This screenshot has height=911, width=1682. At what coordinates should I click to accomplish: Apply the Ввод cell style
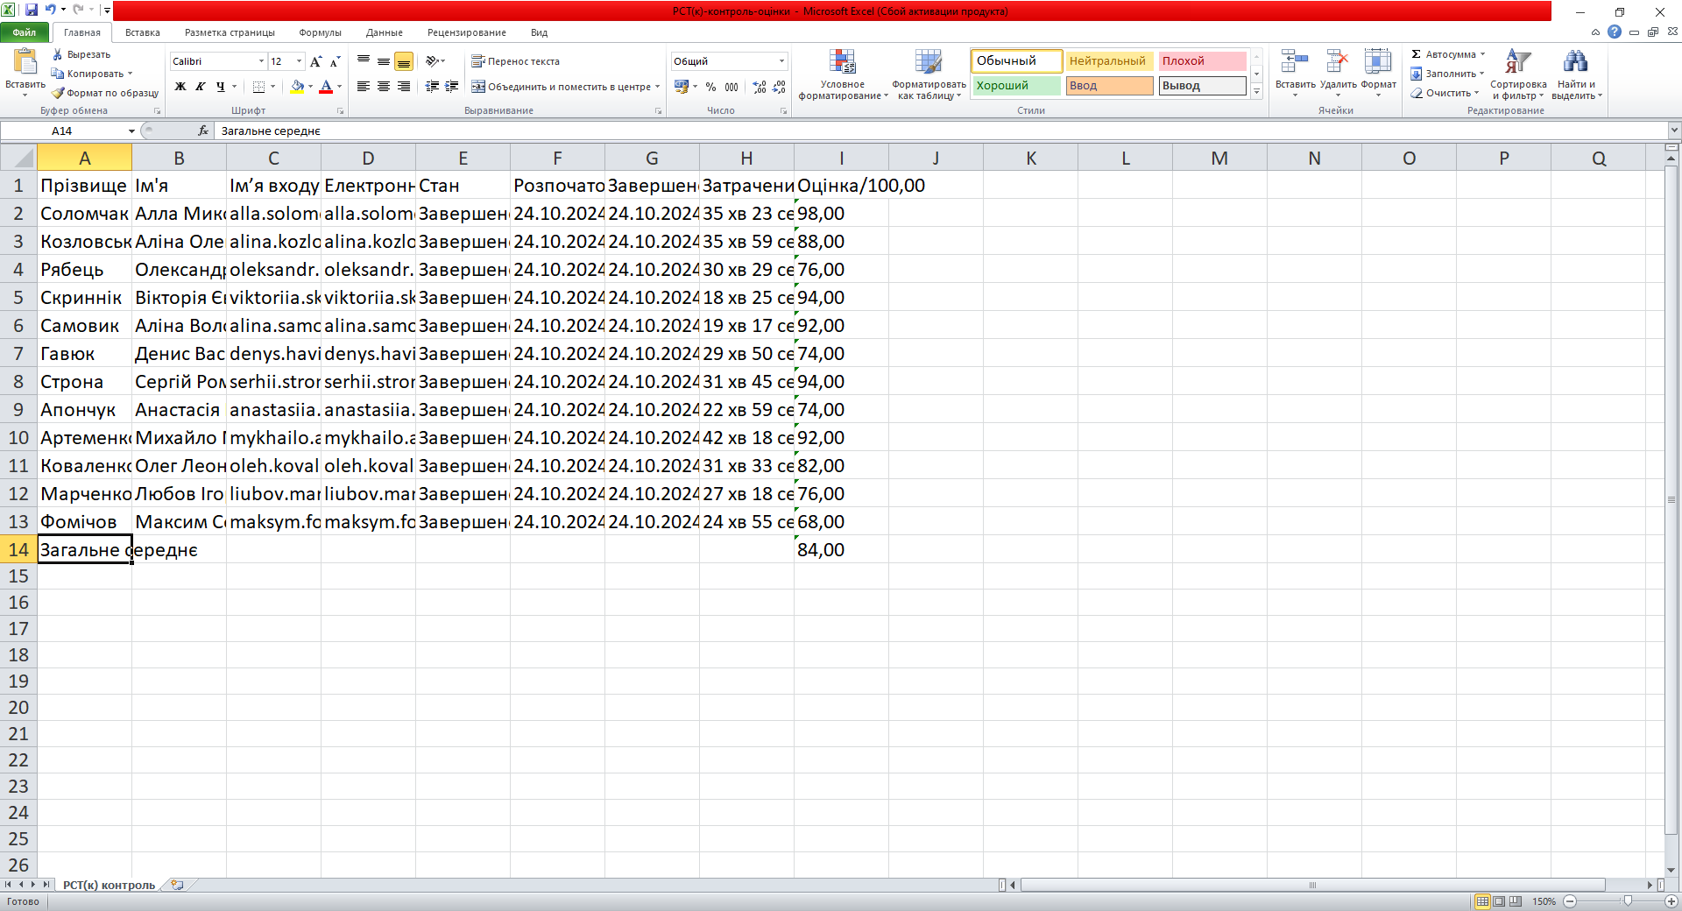(x=1109, y=86)
